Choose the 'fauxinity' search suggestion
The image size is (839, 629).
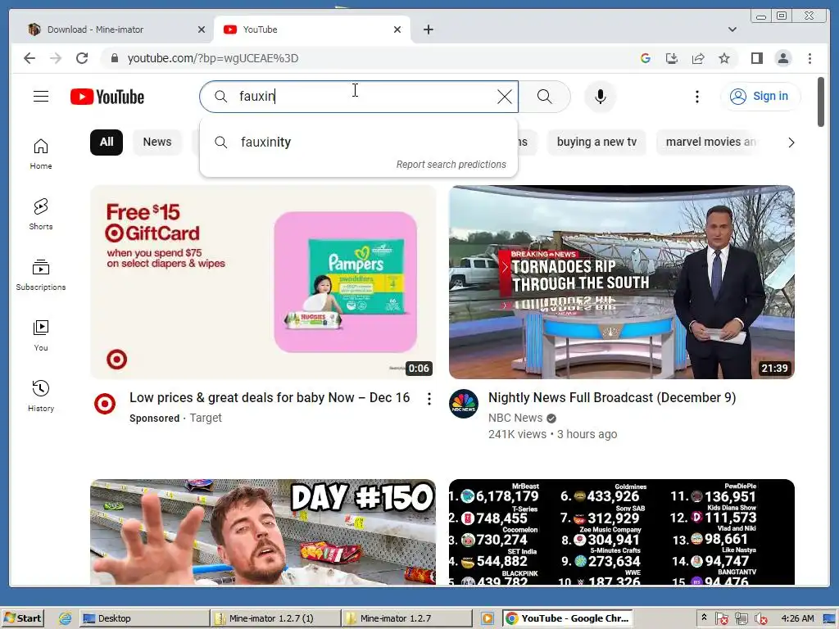point(359,143)
